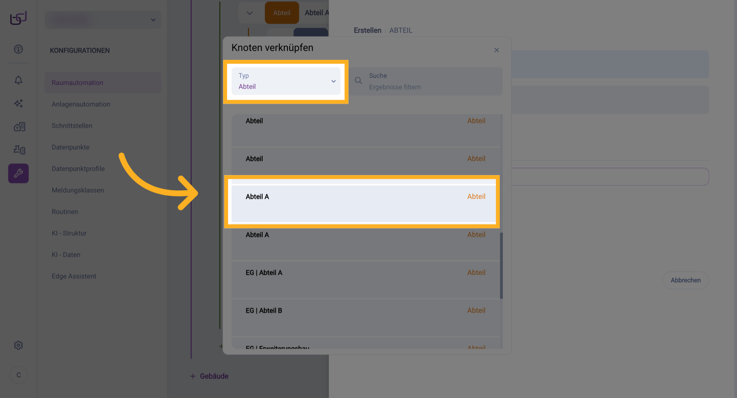
Task: Expand the blurred project selector dropdown
Action: click(x=103, y=20)
